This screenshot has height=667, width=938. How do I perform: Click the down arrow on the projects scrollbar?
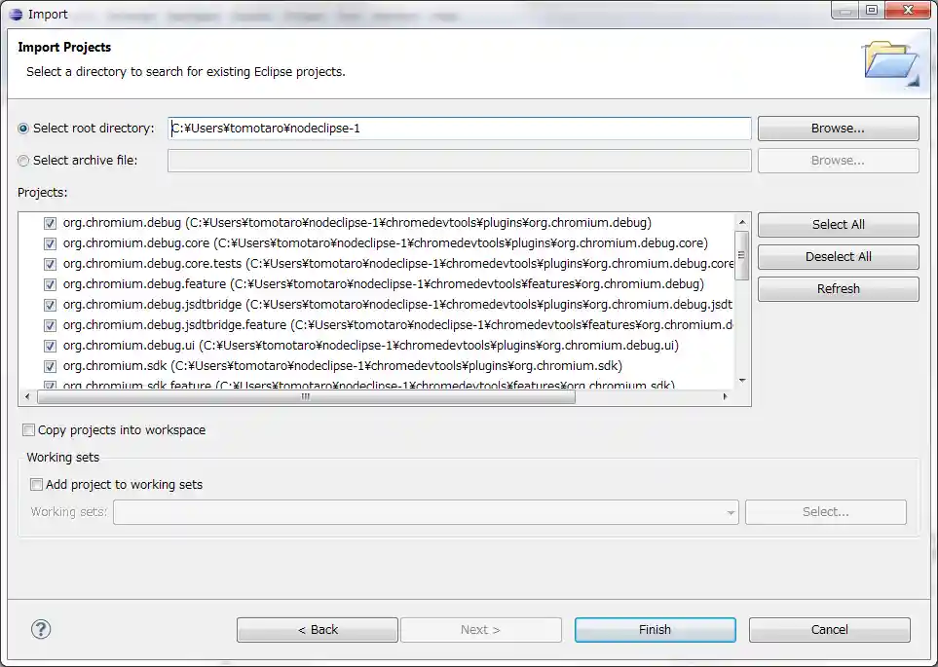click(x=741, y=382)
